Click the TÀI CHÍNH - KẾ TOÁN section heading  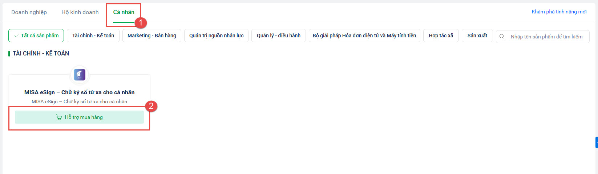[41, 53]
